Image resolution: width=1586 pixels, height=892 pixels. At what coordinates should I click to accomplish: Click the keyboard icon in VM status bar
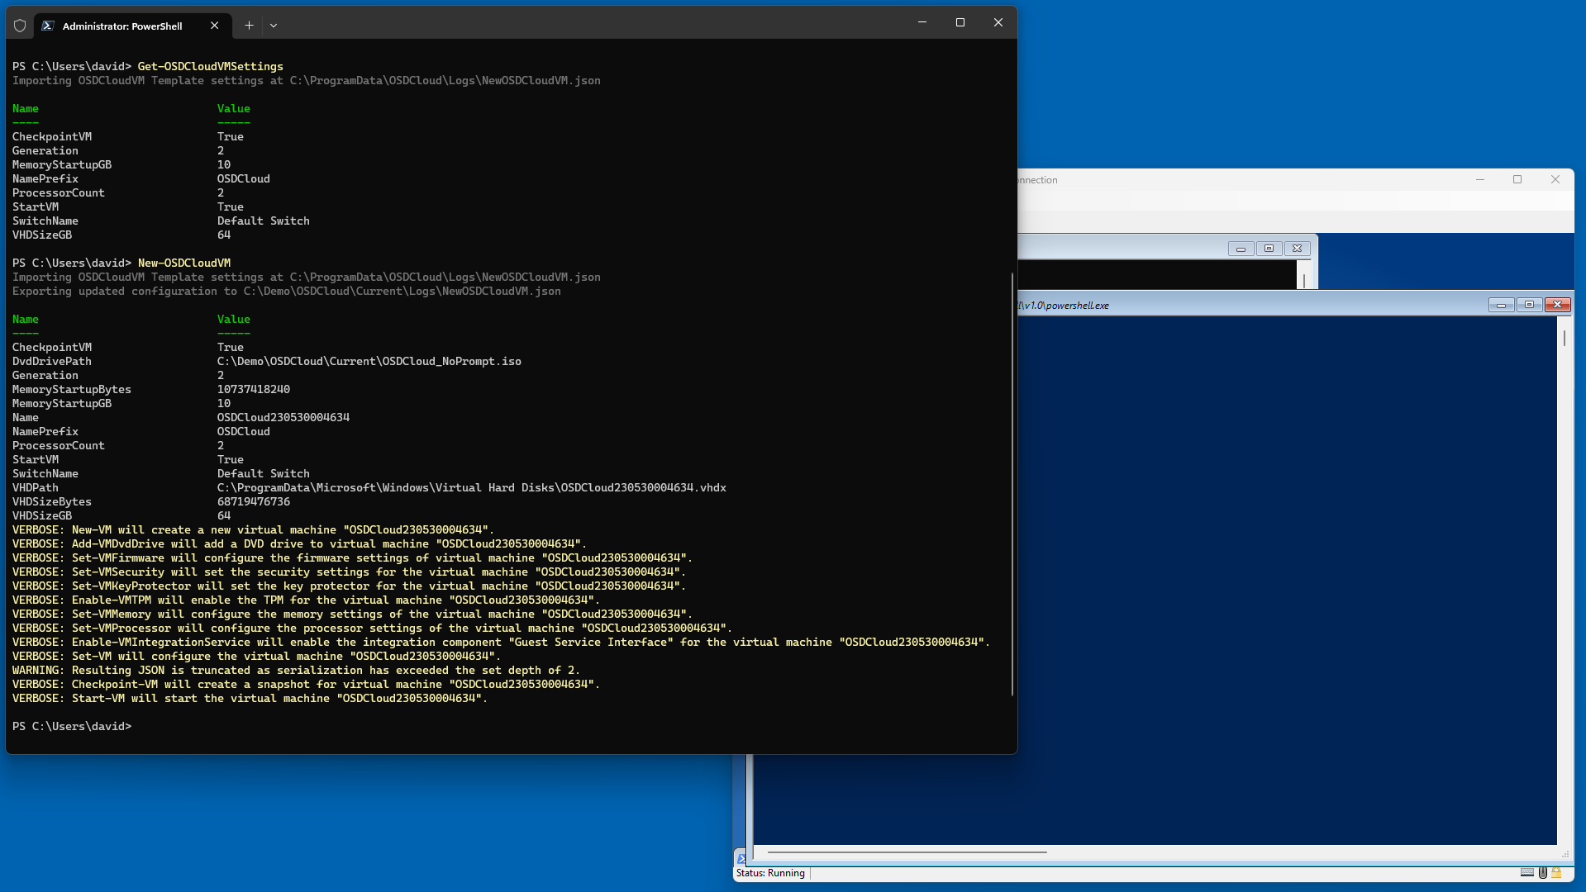(1526, 872)
